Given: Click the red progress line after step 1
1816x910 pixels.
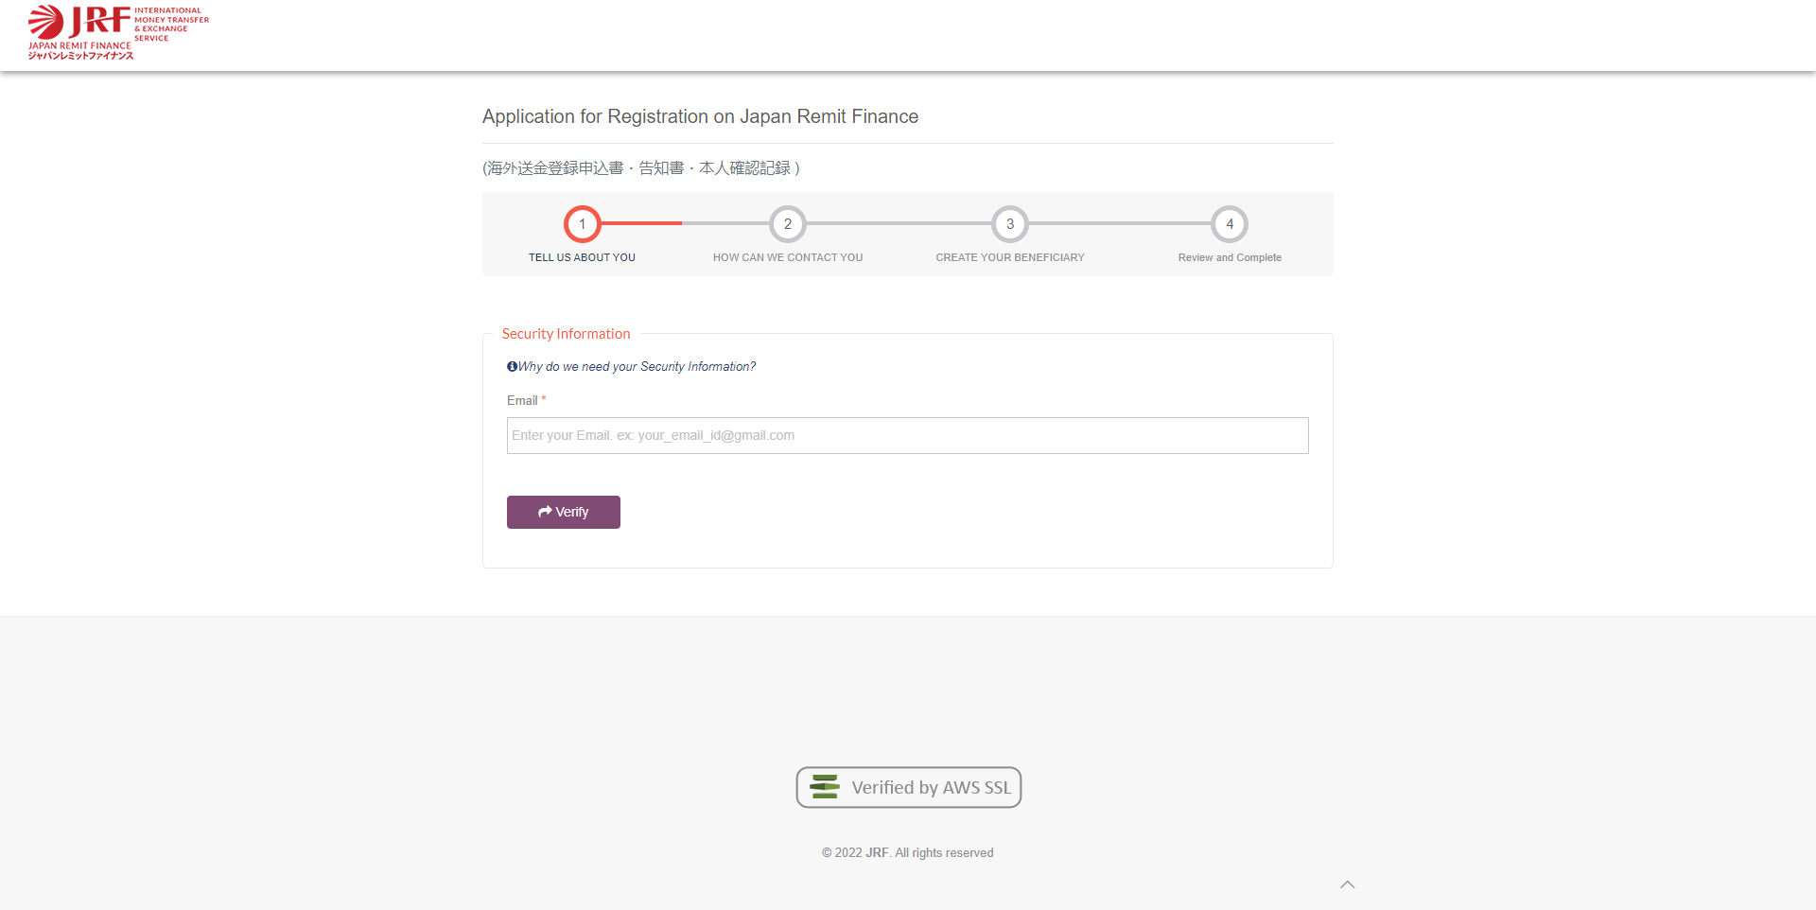Looking at the screenshot, I should pos(641,223).
